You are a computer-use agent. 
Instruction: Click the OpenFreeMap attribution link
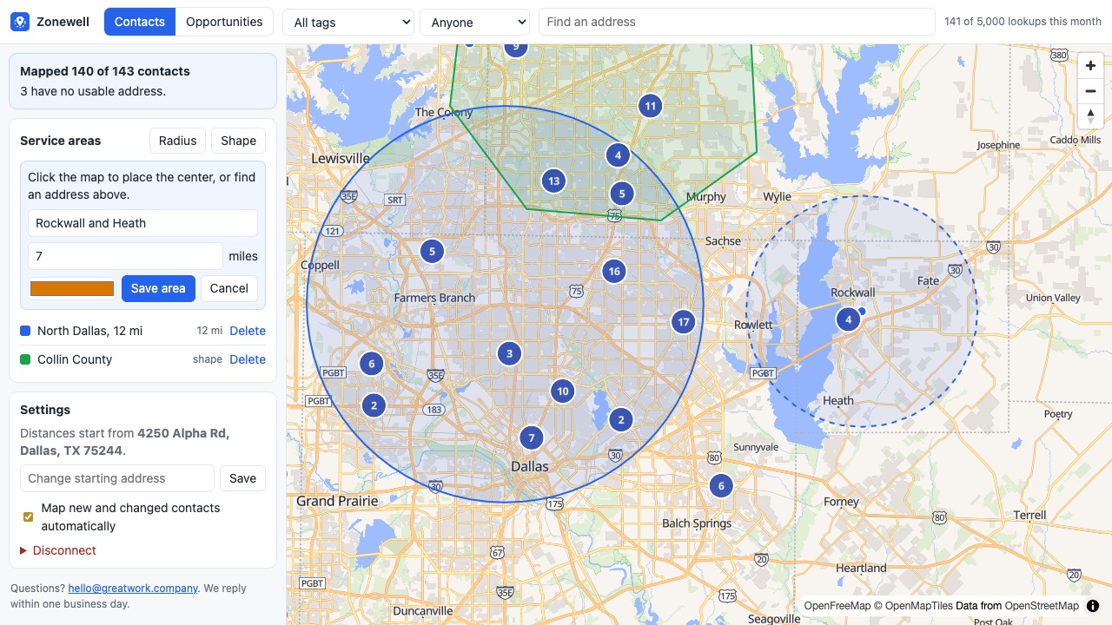coord(837,606)
